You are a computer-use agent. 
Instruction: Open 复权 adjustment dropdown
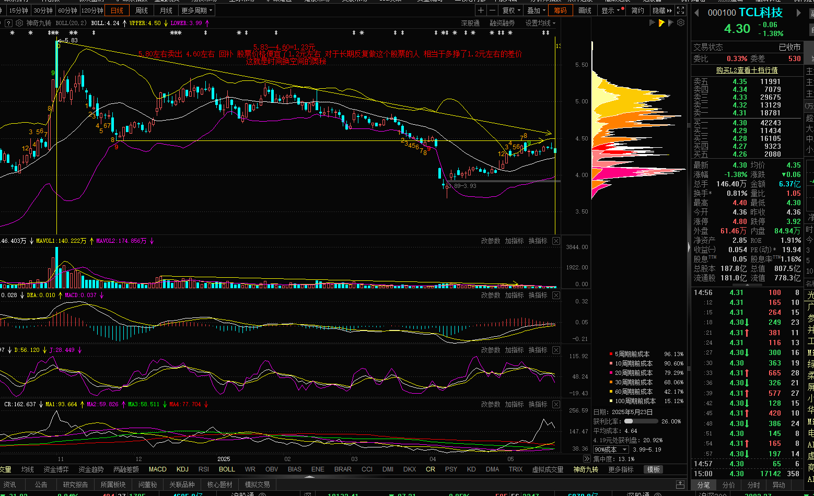[x=511, y=10]
